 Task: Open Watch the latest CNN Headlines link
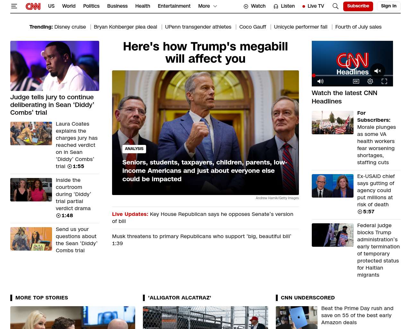[x=345, y=97]
